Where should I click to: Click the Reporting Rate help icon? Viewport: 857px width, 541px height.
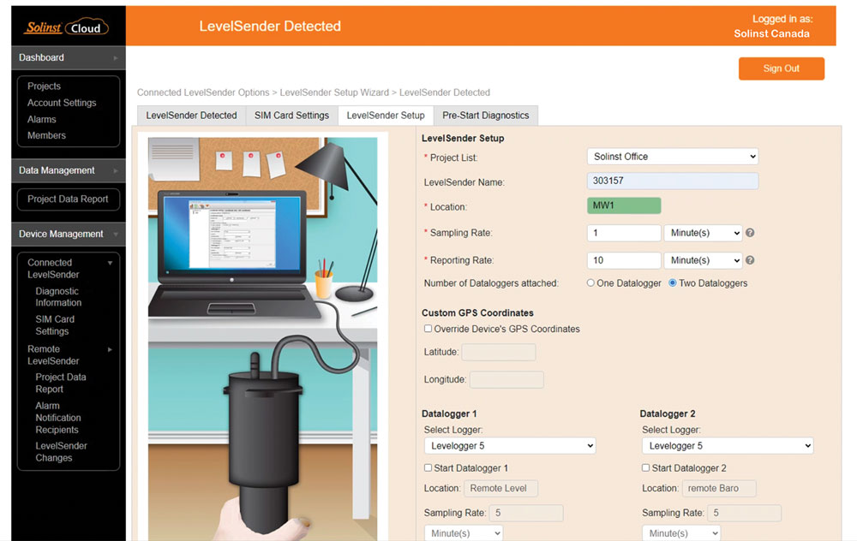coord(750,260)
